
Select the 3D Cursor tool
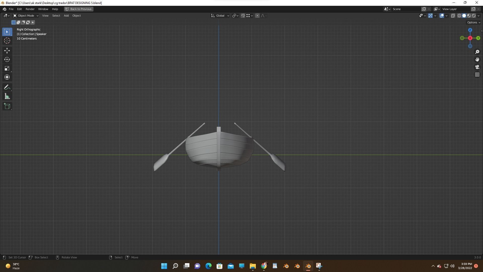7,41
